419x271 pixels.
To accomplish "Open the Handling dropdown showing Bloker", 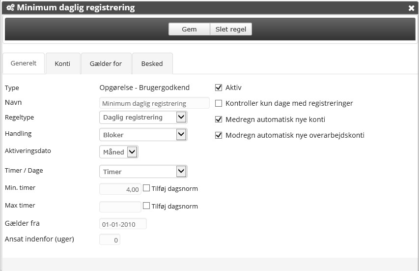I will click(x=143, y=134).
